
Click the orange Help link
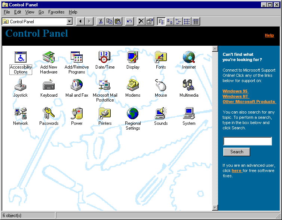pyautogui.click(x=269, y=35)
